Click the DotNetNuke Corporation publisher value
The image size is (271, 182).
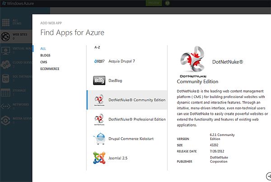[219, 159]
